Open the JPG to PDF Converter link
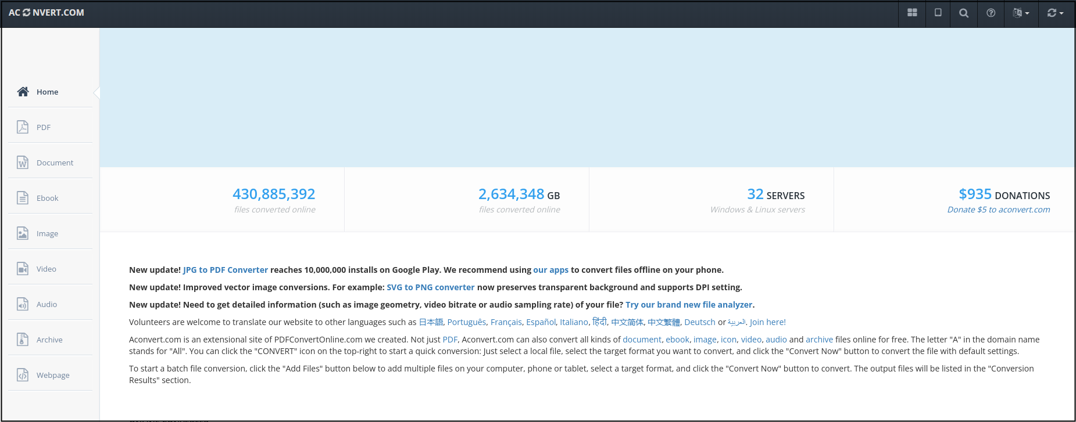This screenshot has width=1076, height=422. click(226, 270)
